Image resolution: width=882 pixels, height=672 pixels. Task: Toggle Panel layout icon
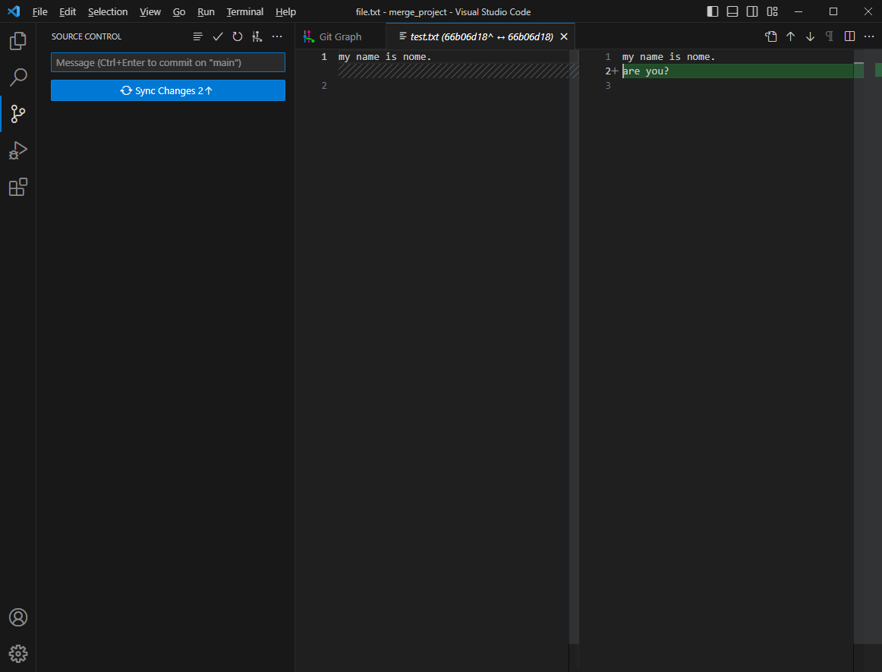click(732, 12)
